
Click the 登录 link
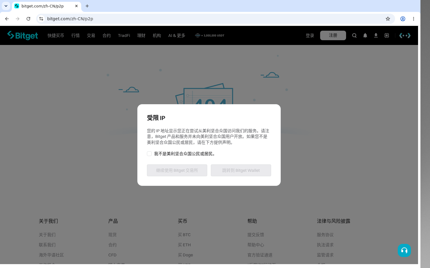(x=310, y=35)
